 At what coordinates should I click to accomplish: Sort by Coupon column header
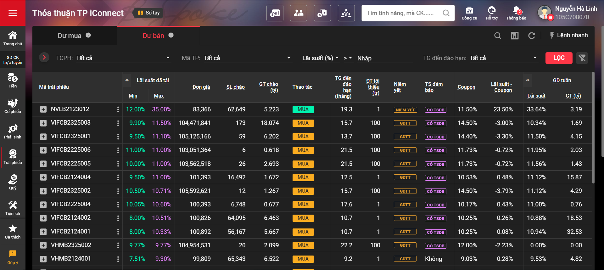click(x=466, y=87)
